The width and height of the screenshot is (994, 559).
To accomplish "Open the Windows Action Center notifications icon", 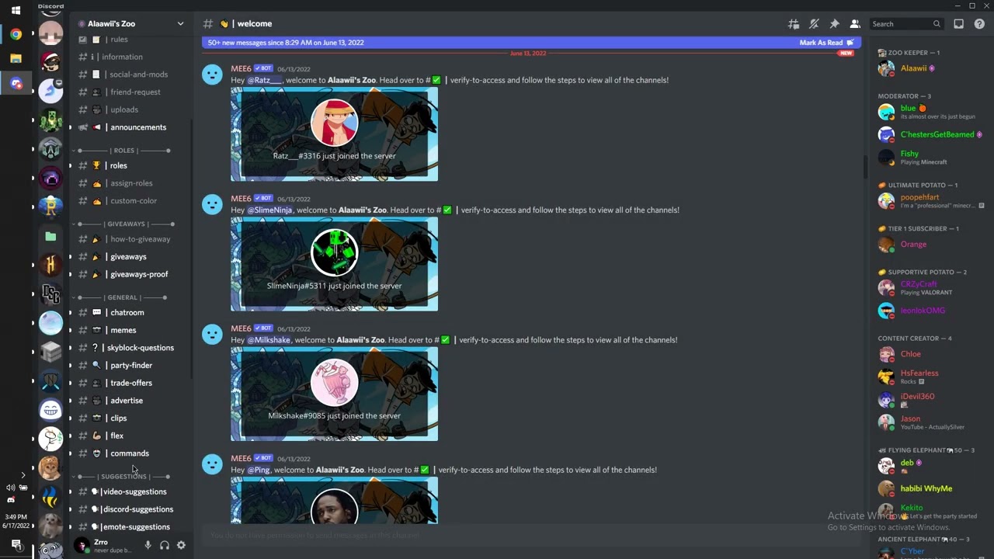I will 16,545.
